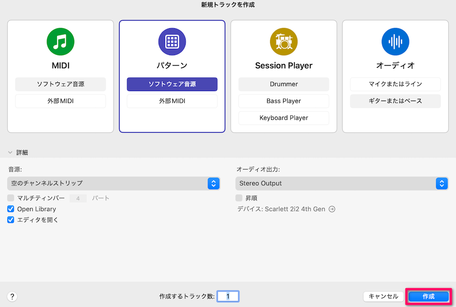
Task: Enable the マルチティンバー checkbox
Action: tap(11, 198)
